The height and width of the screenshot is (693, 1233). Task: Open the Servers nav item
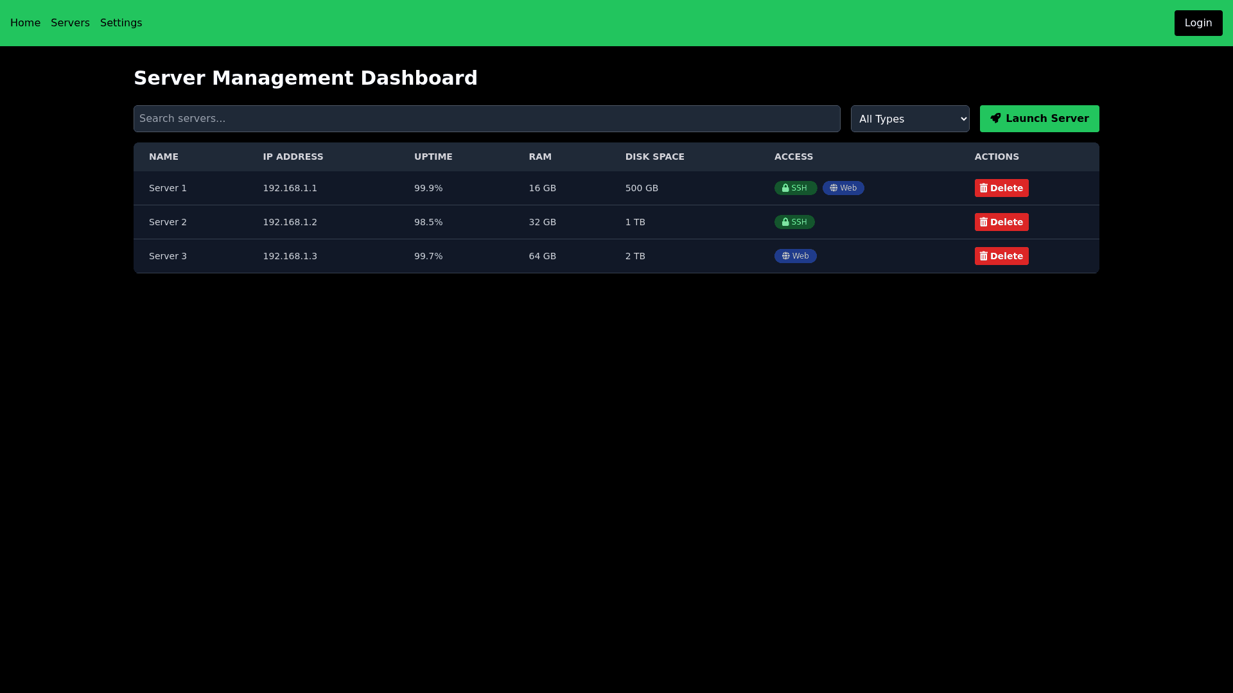tap(70, 23)
